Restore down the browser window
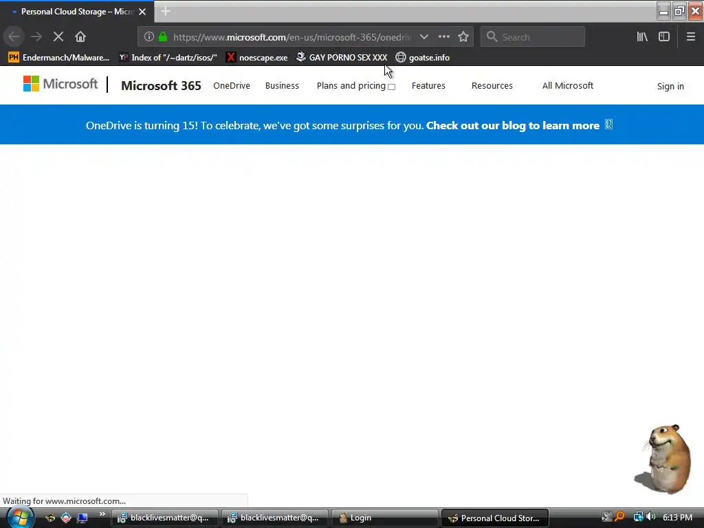Screen dimensions: 704x528 point(679,11)
